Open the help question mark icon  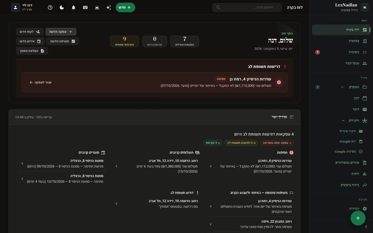coord(50,7)
